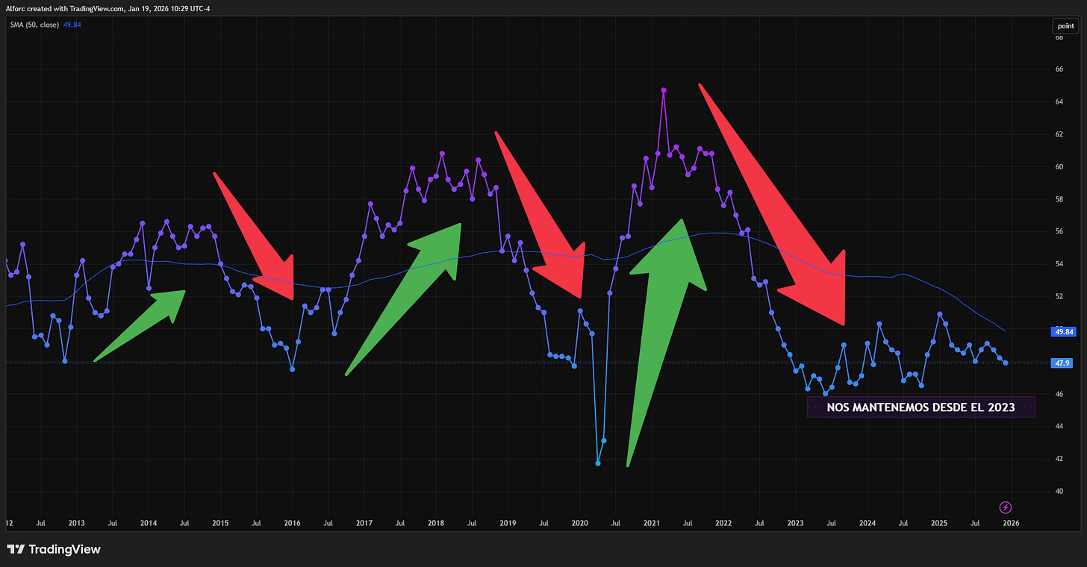Viewport: 1087px width, 567px height.
Task: Click the 2026 label on time axis
Action: (1011, 523)
